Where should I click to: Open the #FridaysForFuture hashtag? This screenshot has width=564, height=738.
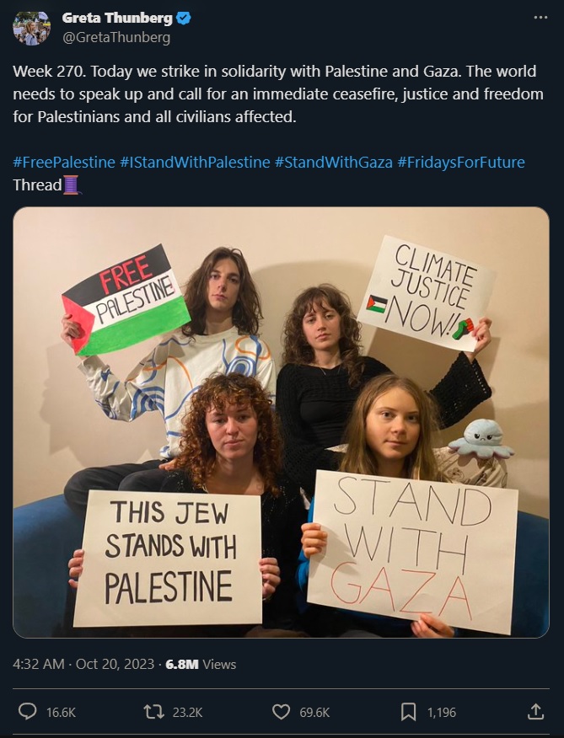tap(461, 163)
